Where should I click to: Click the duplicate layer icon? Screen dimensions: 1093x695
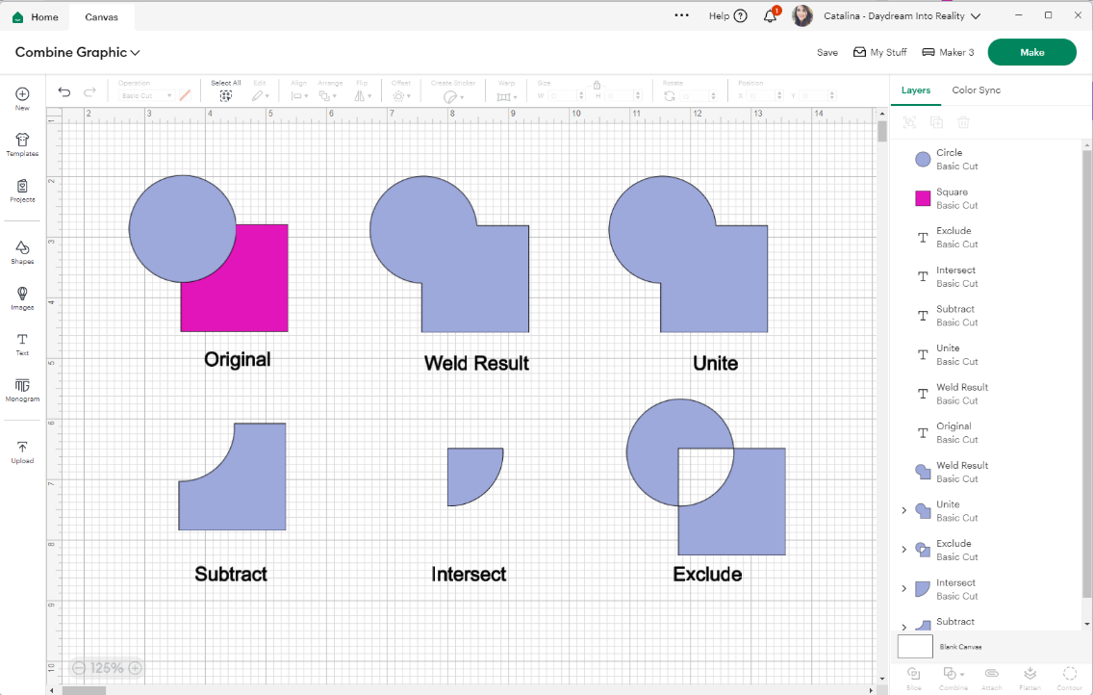pos(936,122)
